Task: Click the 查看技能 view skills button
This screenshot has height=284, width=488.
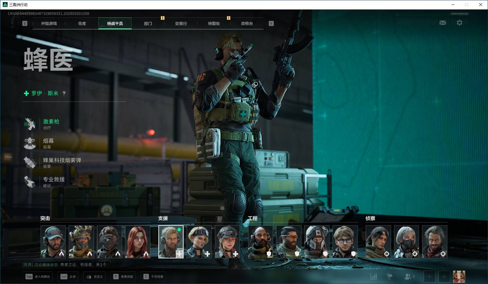Action: pyautogui.click(x=123, y=277)
